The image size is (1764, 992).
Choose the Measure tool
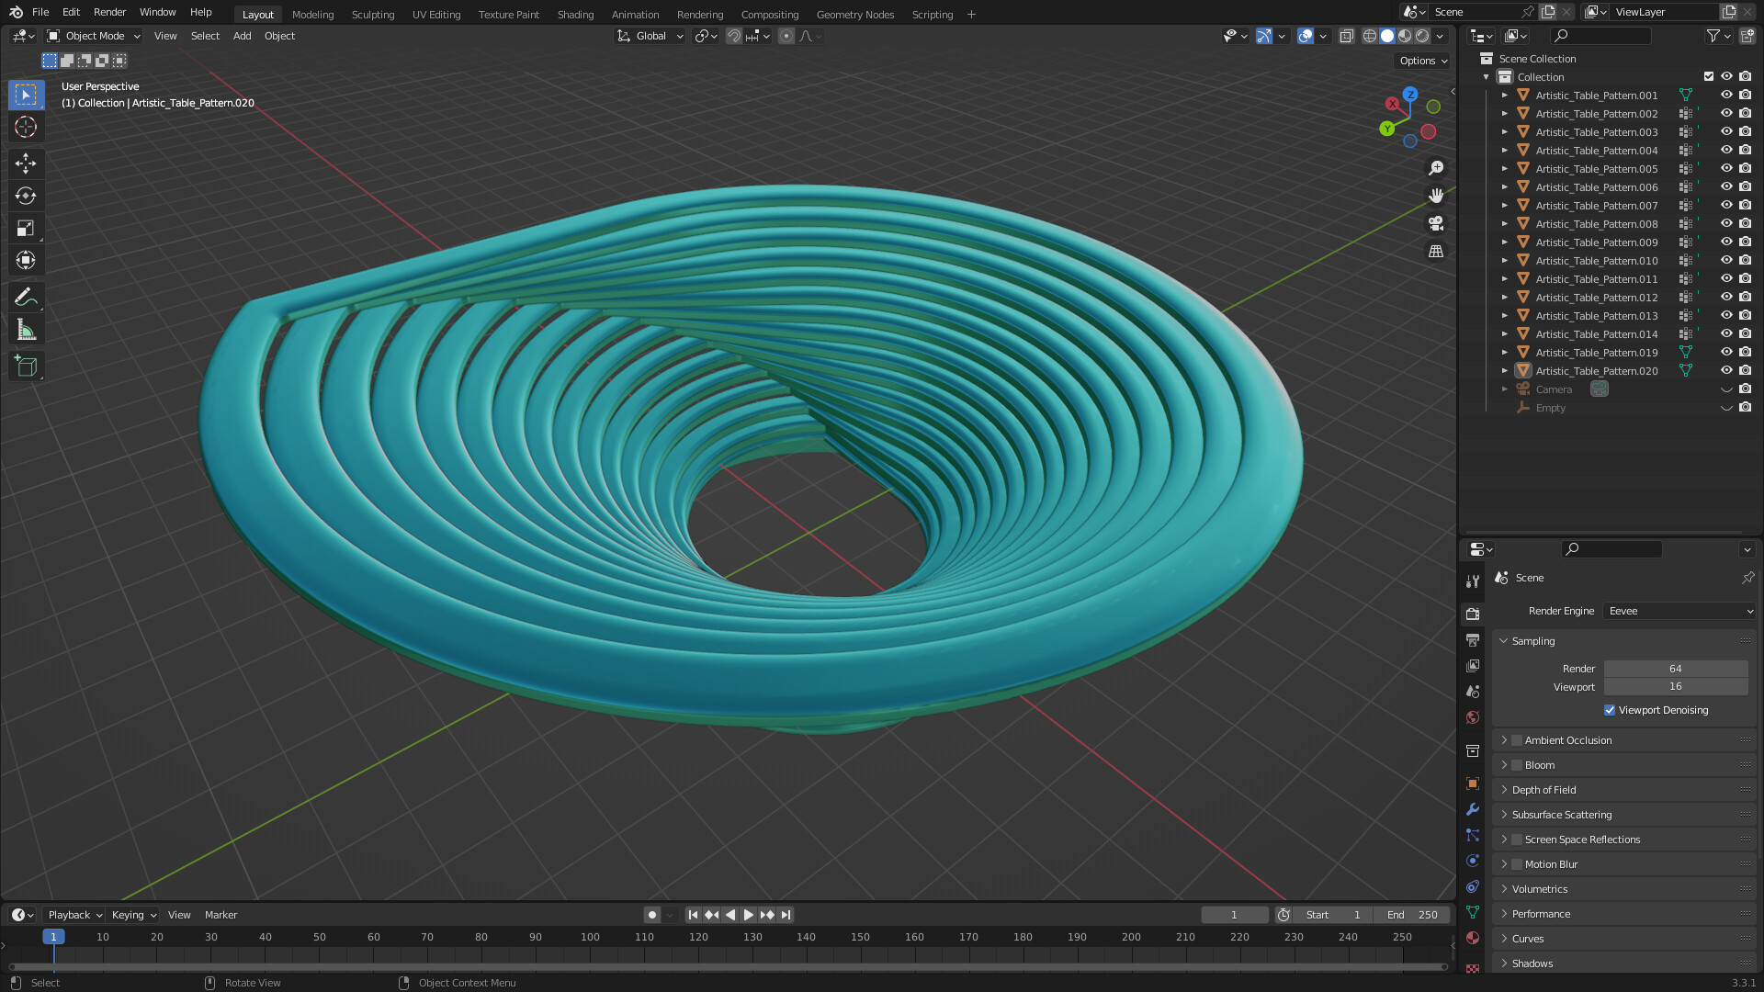point(26,330)
